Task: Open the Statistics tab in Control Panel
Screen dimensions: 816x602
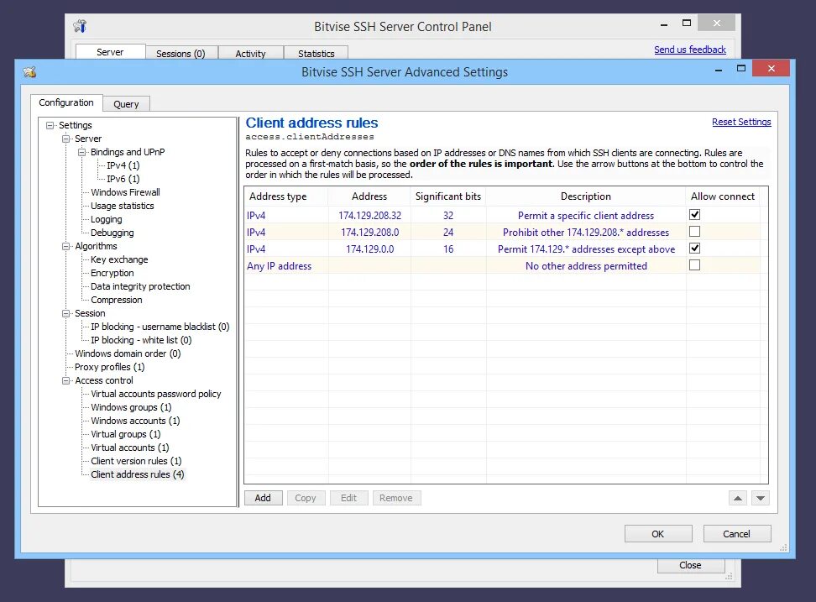Action: (x=316, y=54)
